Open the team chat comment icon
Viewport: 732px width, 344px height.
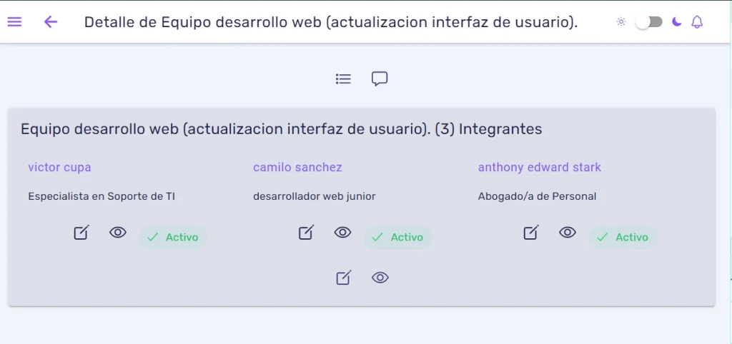[x=380, y=79]
